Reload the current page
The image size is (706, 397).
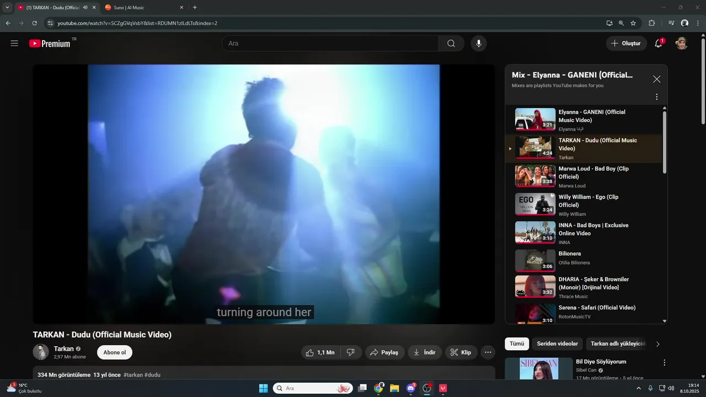click(x=34, y=23)
